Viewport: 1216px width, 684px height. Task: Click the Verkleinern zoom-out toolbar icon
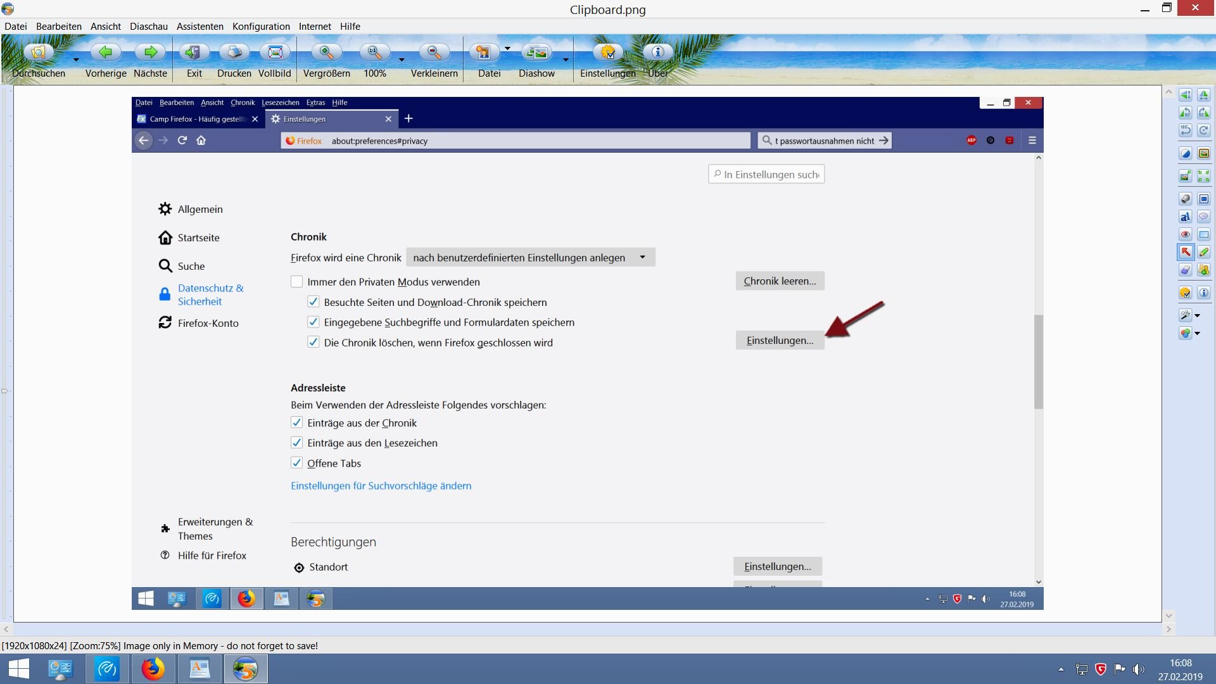pyautogui.click(x=434, y=53)
